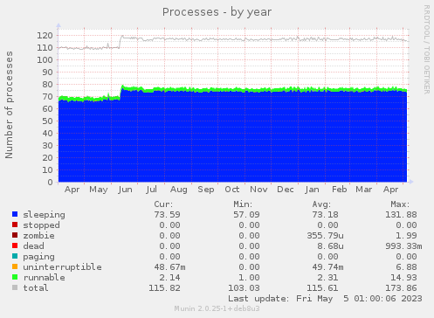Image resolution: width=434 pixels, height=318 pixels.
Task: Click the 50 y-axis tick label
Action: [48, 121]
